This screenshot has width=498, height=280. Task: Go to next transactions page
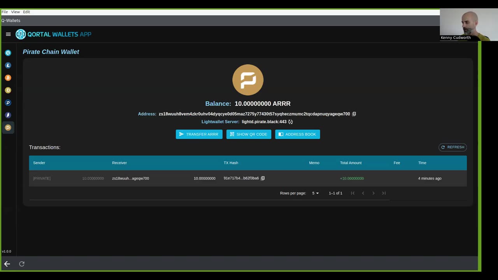tap(373, 193)
